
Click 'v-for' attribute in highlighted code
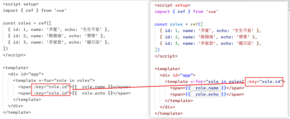pyautogui.click(x=197, y=82)
